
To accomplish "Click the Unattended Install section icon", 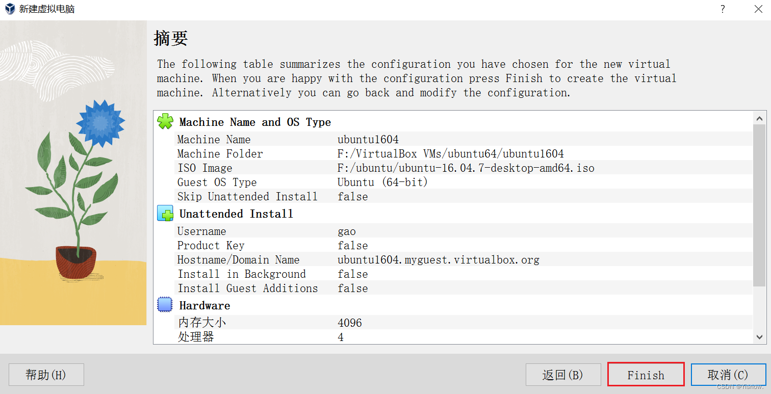I will [165, 213].
